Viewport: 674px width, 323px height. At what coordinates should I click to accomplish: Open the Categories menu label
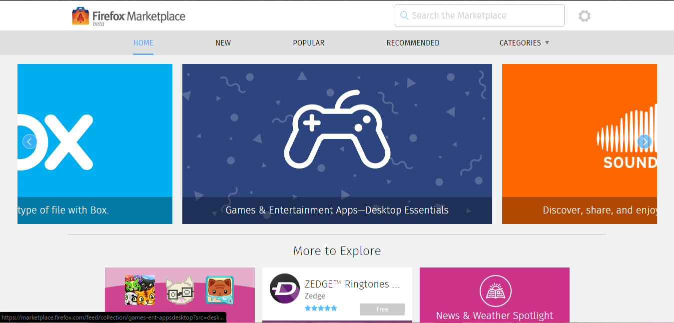pos(520,43)
